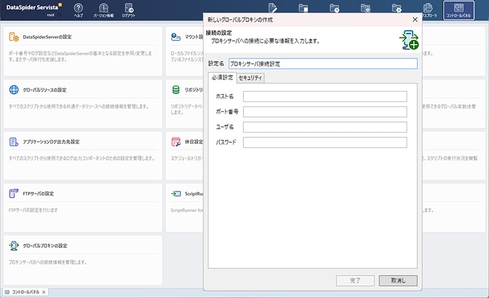Close the コントロールパネル bottom tab
The width and height of the screenshot is (489, 298).
click(x=43, y=292)
